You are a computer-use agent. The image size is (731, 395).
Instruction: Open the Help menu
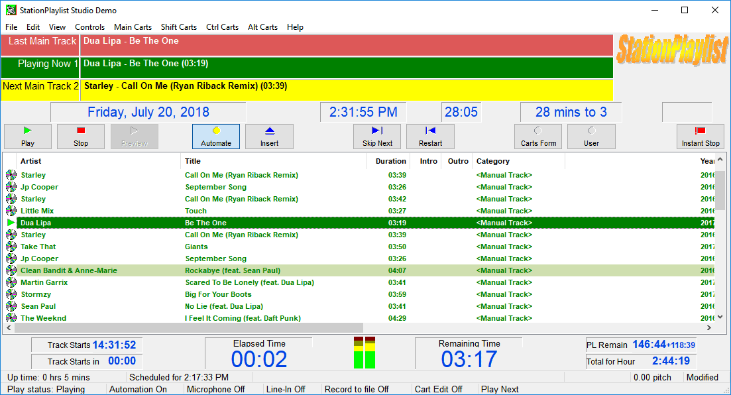(295, 27)
